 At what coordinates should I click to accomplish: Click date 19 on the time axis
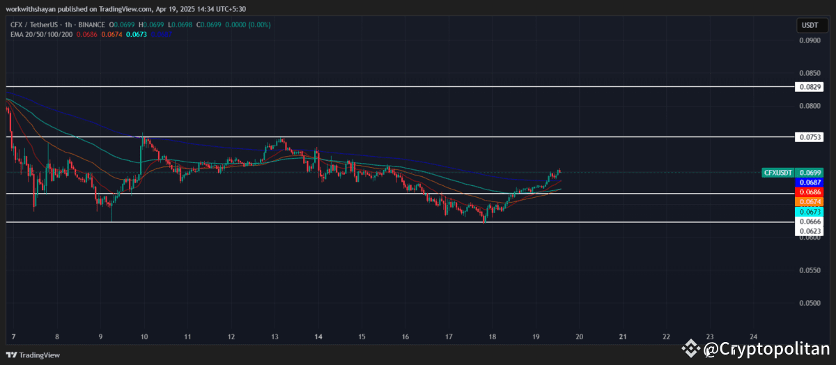pos(536,336)
